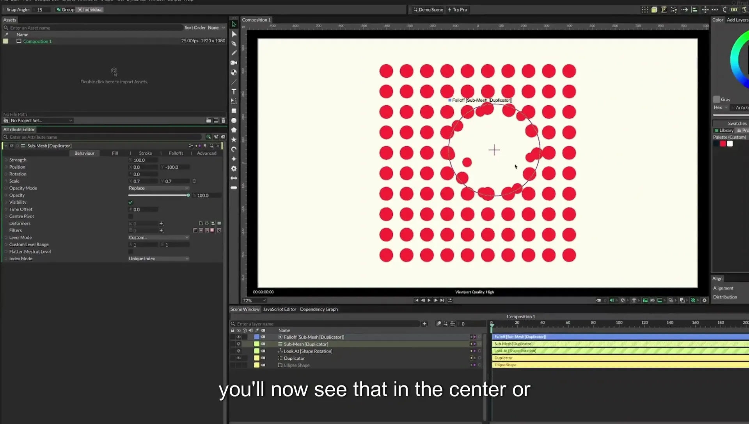Pick the red palette swatch
Screen dimensions: 749x424
click(723, 144)
